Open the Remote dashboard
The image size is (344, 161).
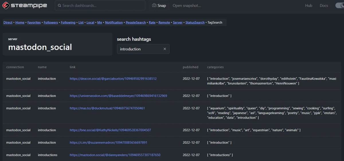(164, 23)
